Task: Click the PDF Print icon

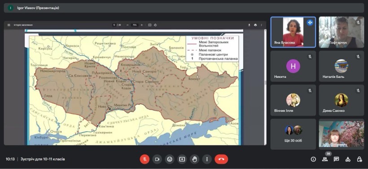Action: pos(255,25)
